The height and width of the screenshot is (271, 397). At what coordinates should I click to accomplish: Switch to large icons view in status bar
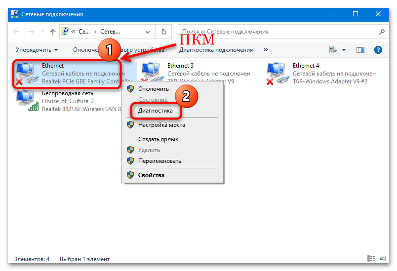pos(383,259)
